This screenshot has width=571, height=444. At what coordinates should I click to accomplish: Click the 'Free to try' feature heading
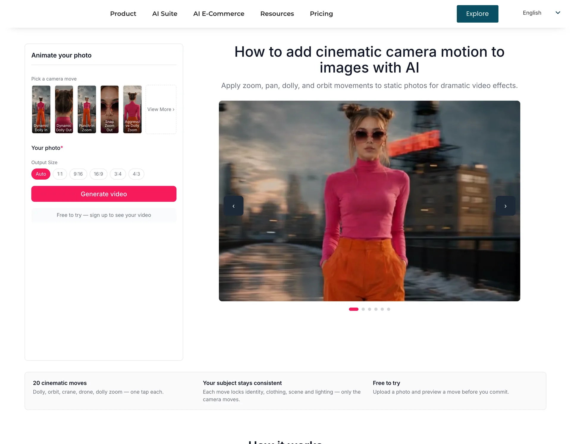386,383
